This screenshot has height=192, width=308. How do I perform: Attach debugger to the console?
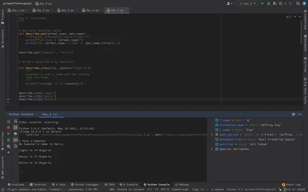tap(9, 140)
